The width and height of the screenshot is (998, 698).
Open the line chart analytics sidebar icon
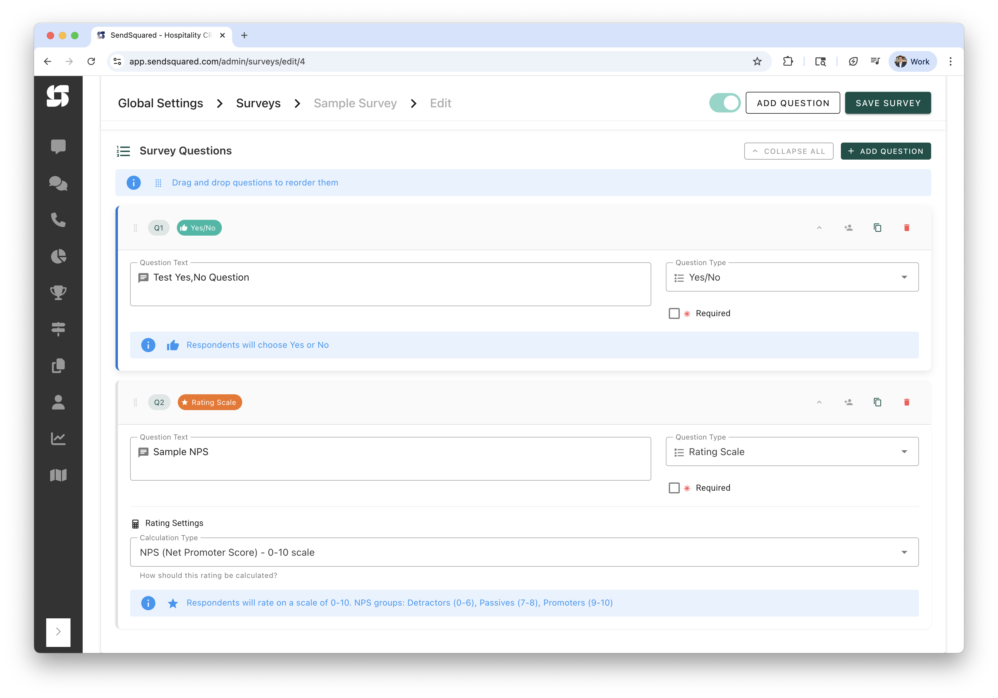58,438
